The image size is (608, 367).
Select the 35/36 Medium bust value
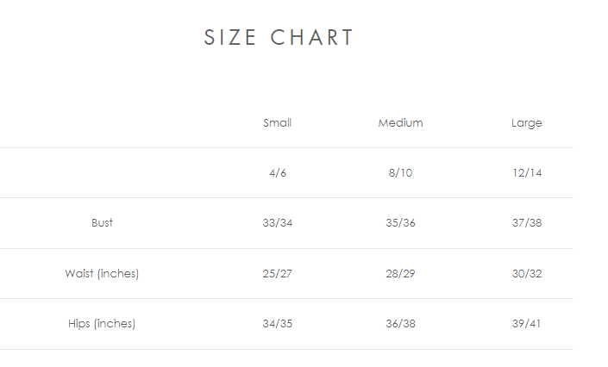tap(401, 223)
